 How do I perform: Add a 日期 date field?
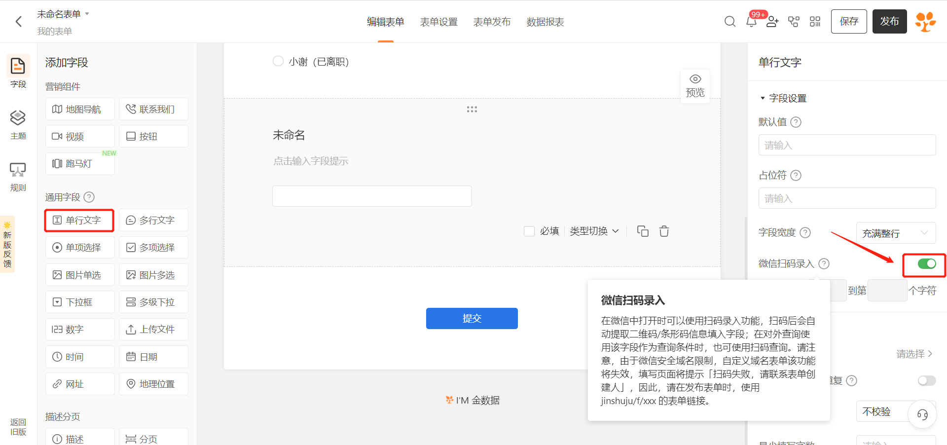tap(153, 357)
